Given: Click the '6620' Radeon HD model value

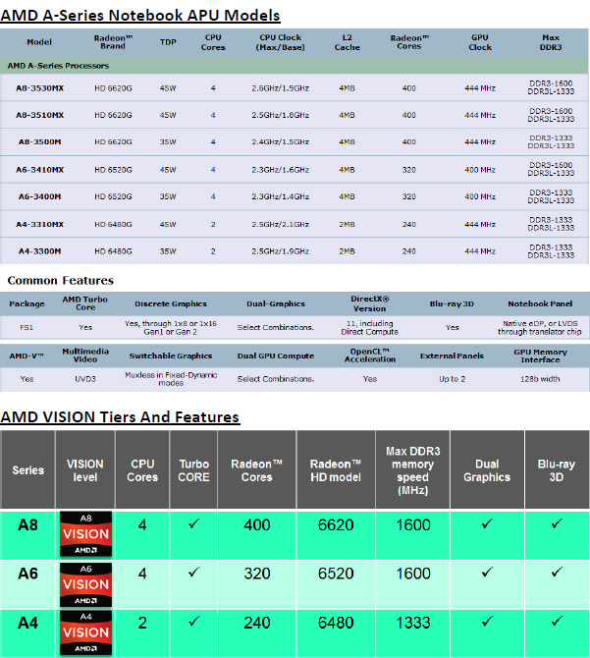Looking at the screenshot, I should click(336, 525).
